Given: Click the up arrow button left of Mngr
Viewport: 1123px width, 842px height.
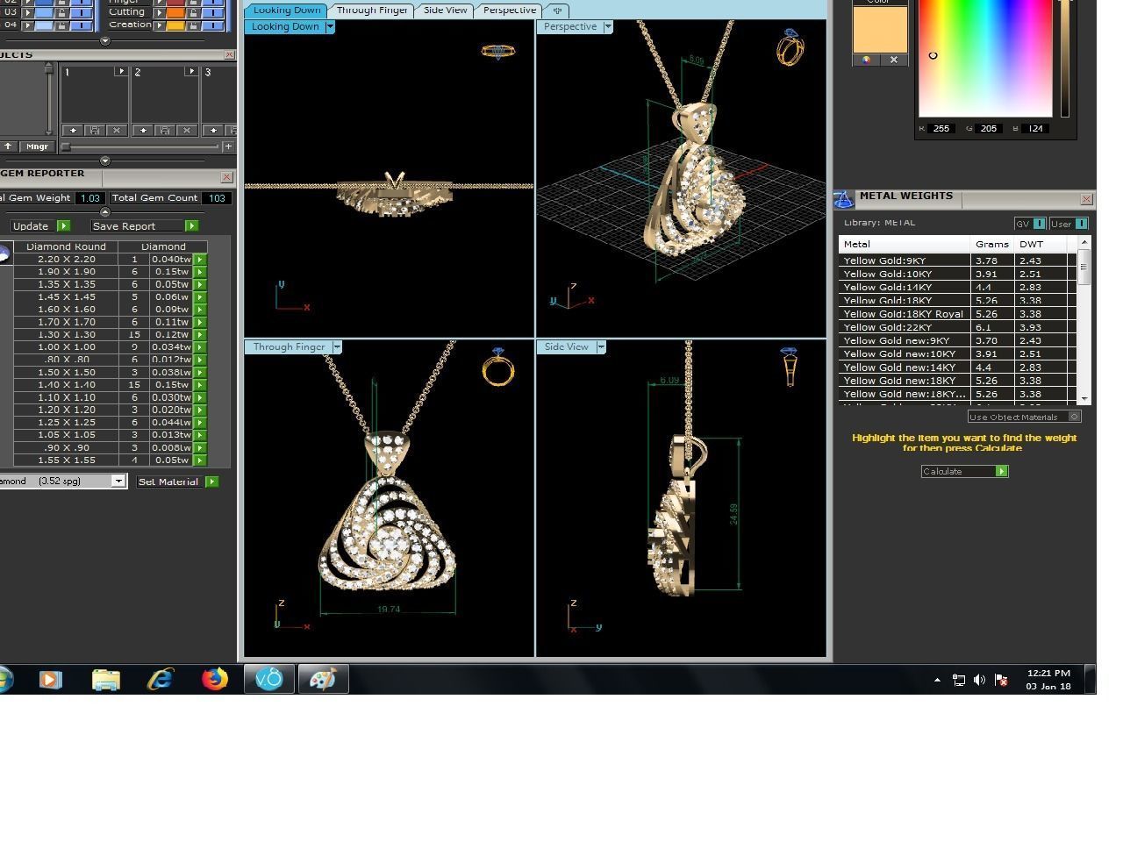Looking at the screenshot, I should point(8,146).
